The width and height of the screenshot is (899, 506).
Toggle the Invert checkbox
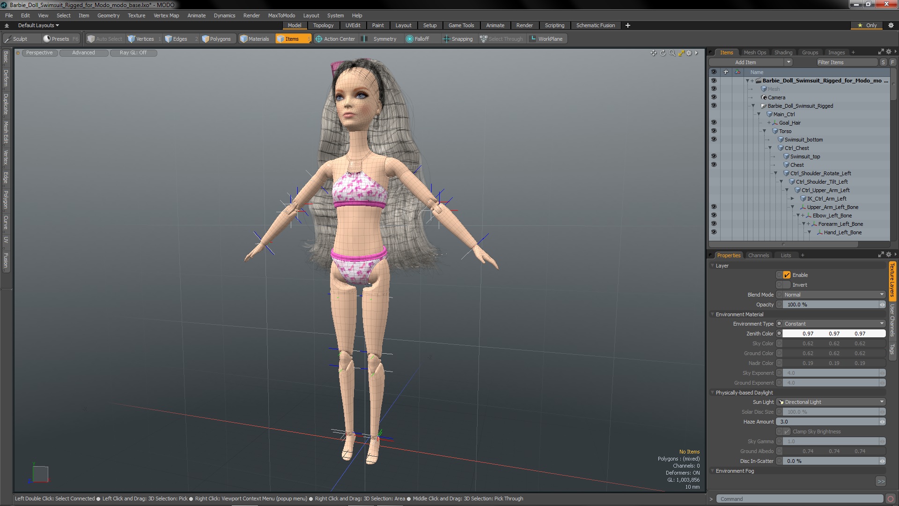click(x=787, y=285)
